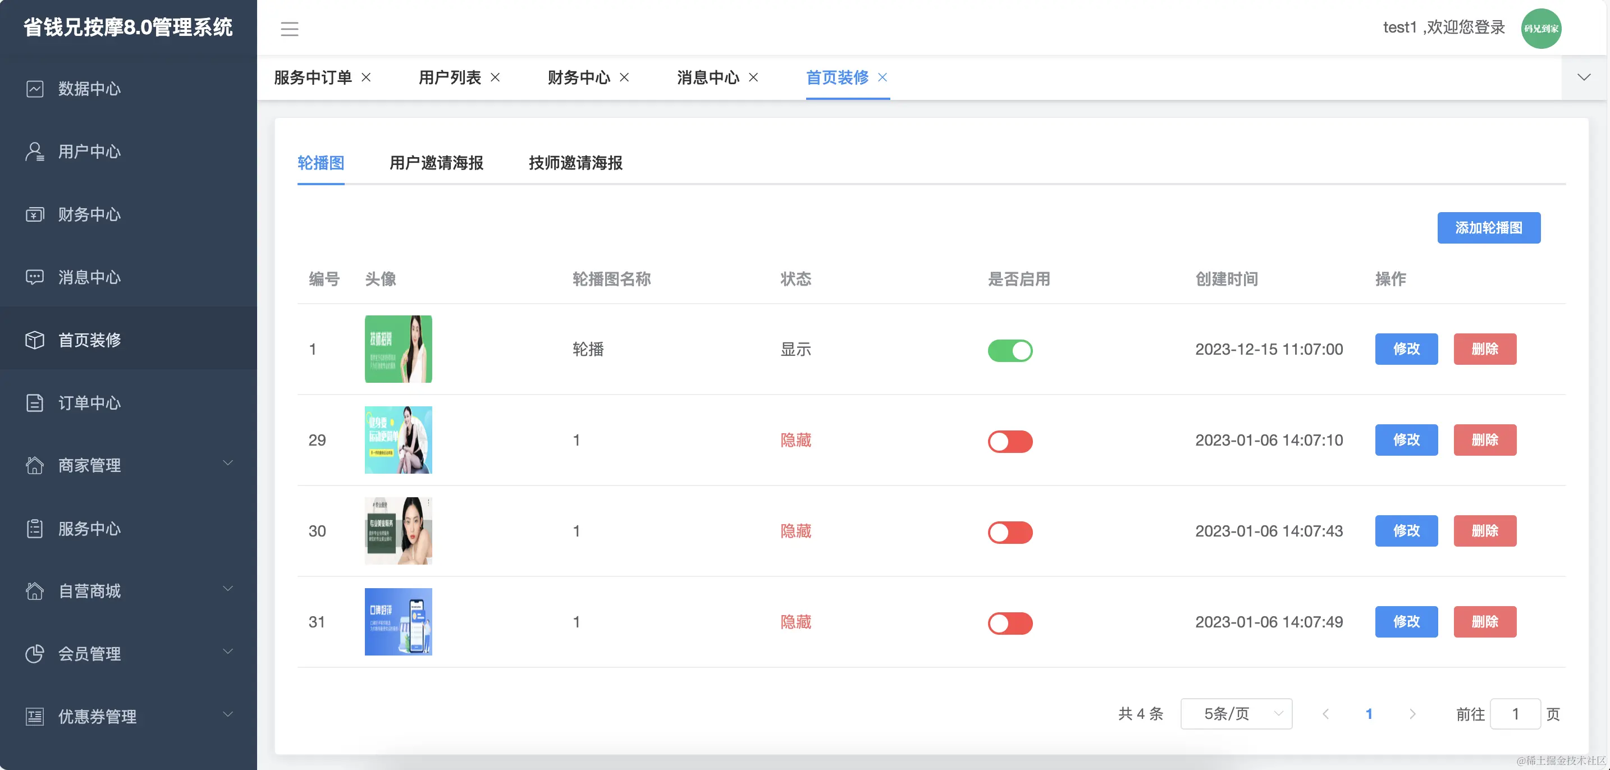Viewport: 1610px width, 770px height.
Task: Select the 首页装修 cube icon
Action: (x=34, y=340)
